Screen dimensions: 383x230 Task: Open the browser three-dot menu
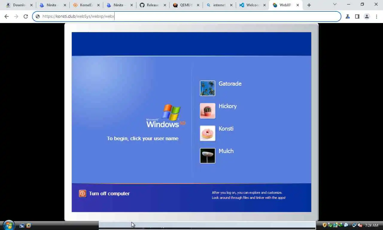pos(376,16)
